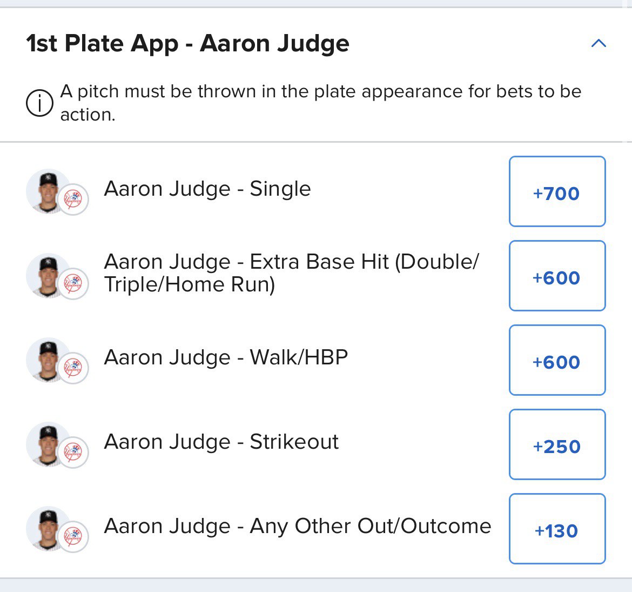Viewport: 632px width, 592px height.
Task: Click the +600 Walk/HBP odds button
Action: coord(557,361)
